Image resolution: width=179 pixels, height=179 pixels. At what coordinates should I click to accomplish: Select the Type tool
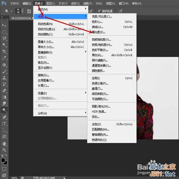click(4, 124)
